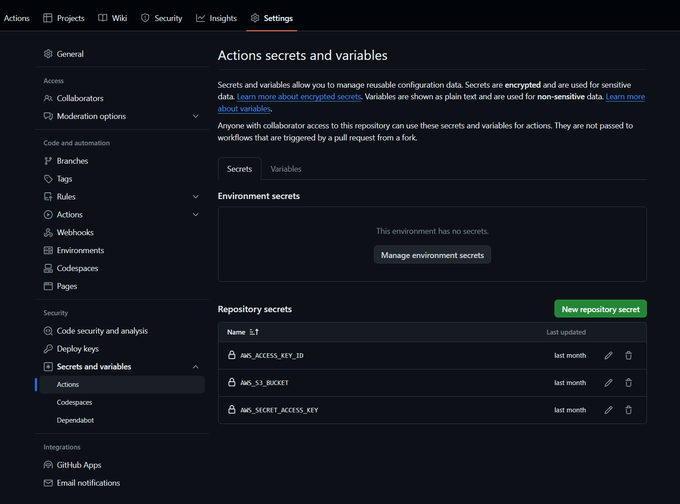Click the Actions play-circle icon in sidebar
This screenshot has width=680, height=504.
click(x=48, y=215)
